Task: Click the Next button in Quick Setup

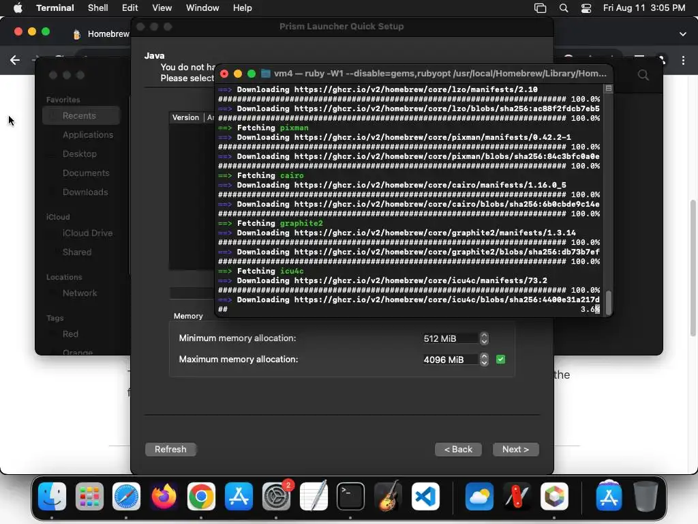Action: point(515,449)
